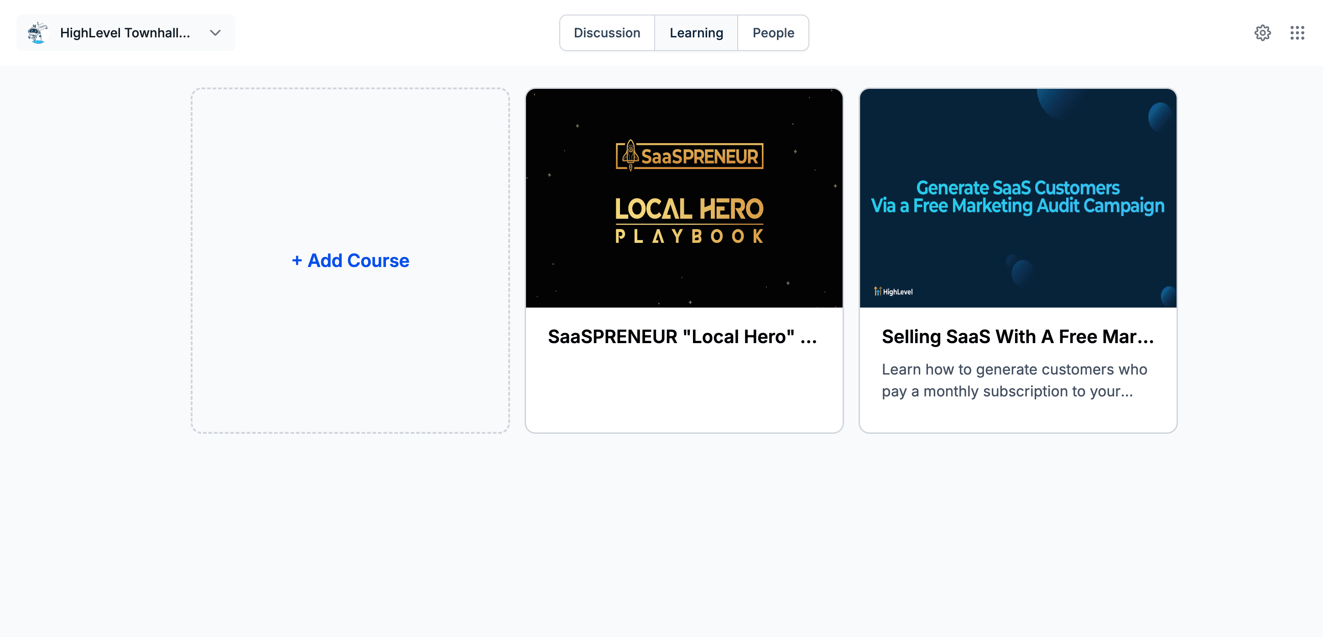
Task: Switch to the People tab
Action: tap(773, 33)
